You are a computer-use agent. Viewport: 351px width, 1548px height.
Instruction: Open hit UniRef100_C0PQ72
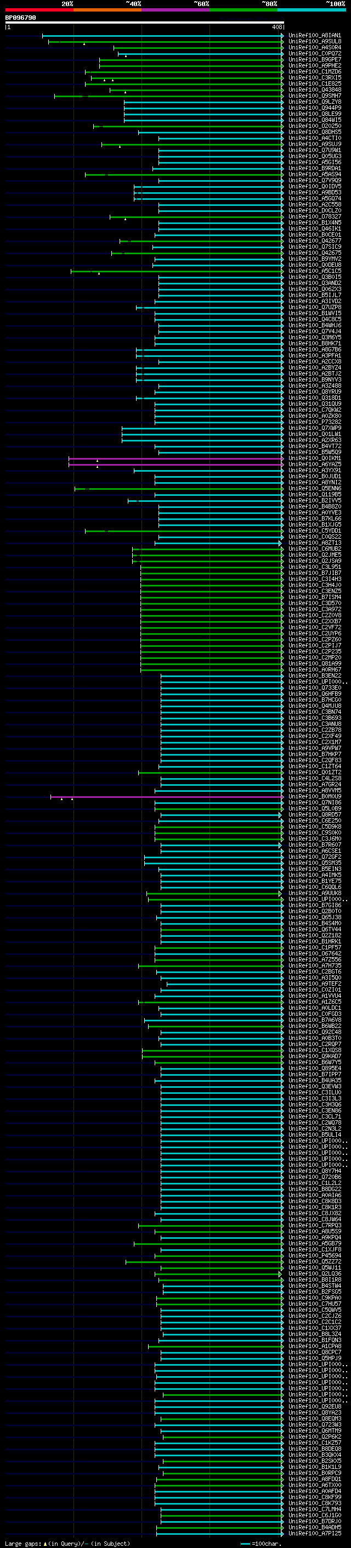pos(315,53)
